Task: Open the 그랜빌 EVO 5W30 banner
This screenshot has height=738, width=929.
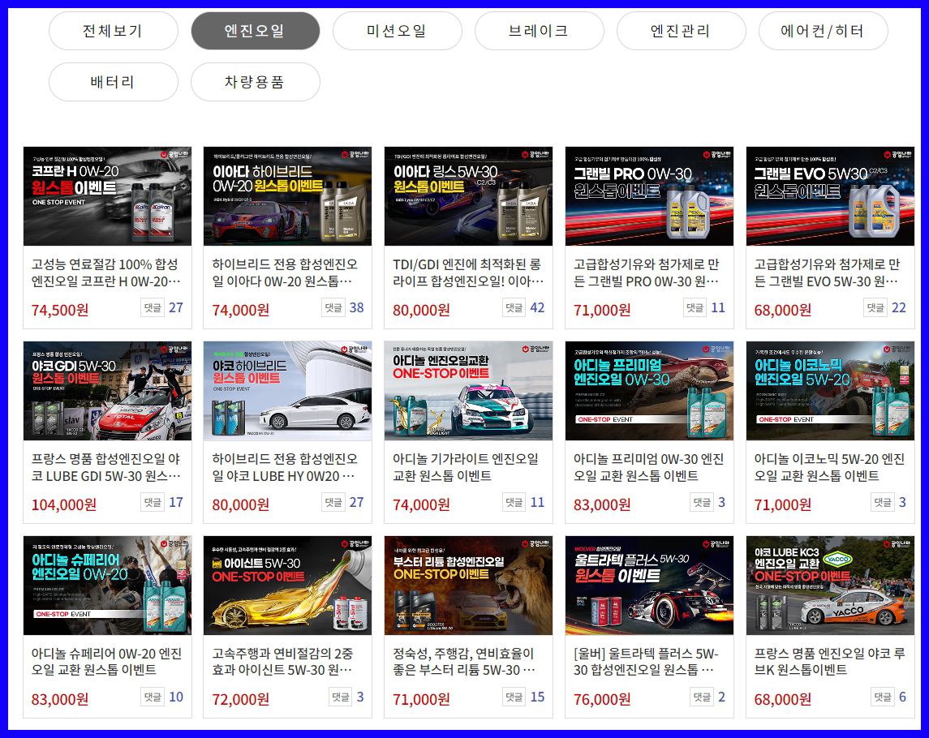Action: 830,196
